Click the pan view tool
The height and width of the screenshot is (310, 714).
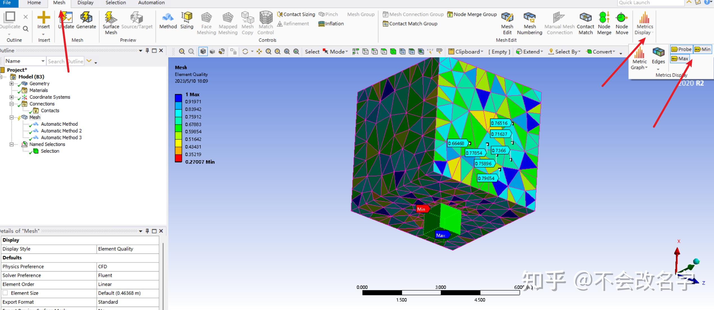259,51
